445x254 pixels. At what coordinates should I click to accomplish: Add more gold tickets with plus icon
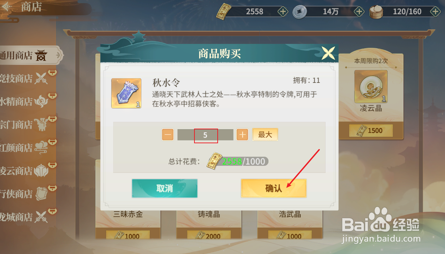tap(283, 12)
